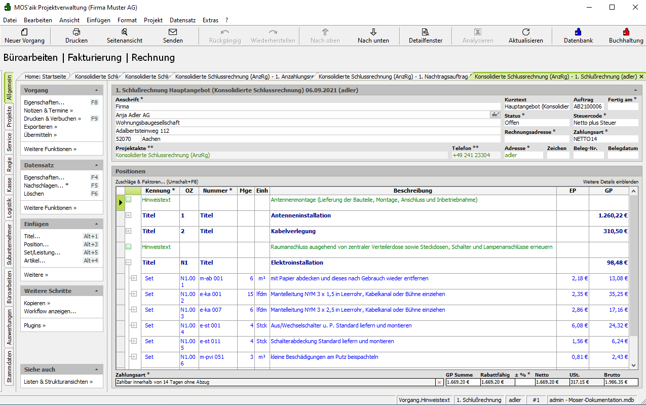Click the Senden envelope icon
Screen dimensions: 646x405
pyautogui.click(x=173, y=32)
